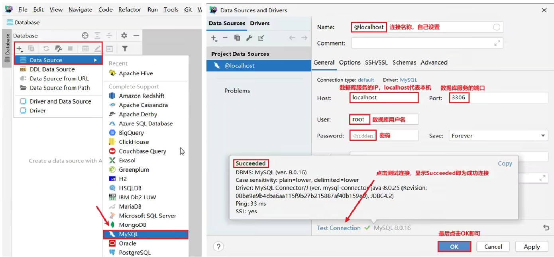This screenshot has width=554, height=257.
Task: Click the Database panel refresh icon
Action: pos(46,49)
